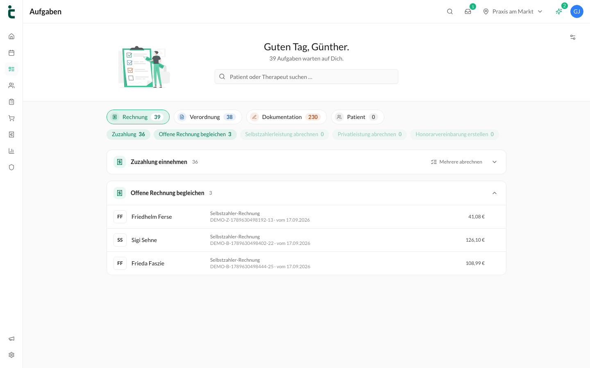Click invoice number DEMO-Z-1789630498192-13
This screenshot has width=590, height=368.
click(242, 220)
